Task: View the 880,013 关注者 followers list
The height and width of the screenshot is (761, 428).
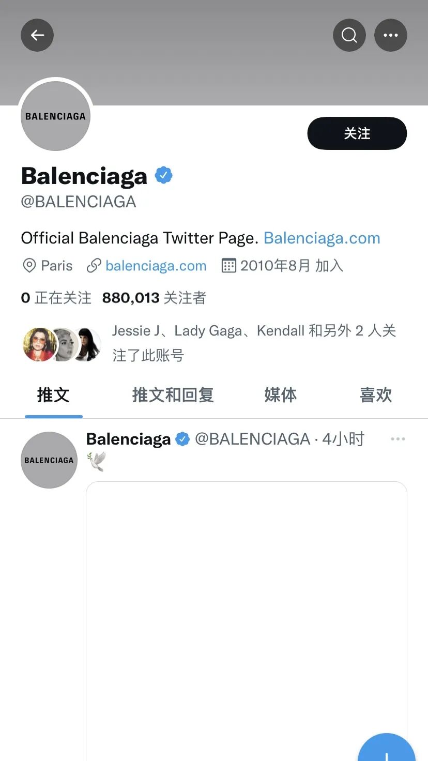Action: pos(154,298)
